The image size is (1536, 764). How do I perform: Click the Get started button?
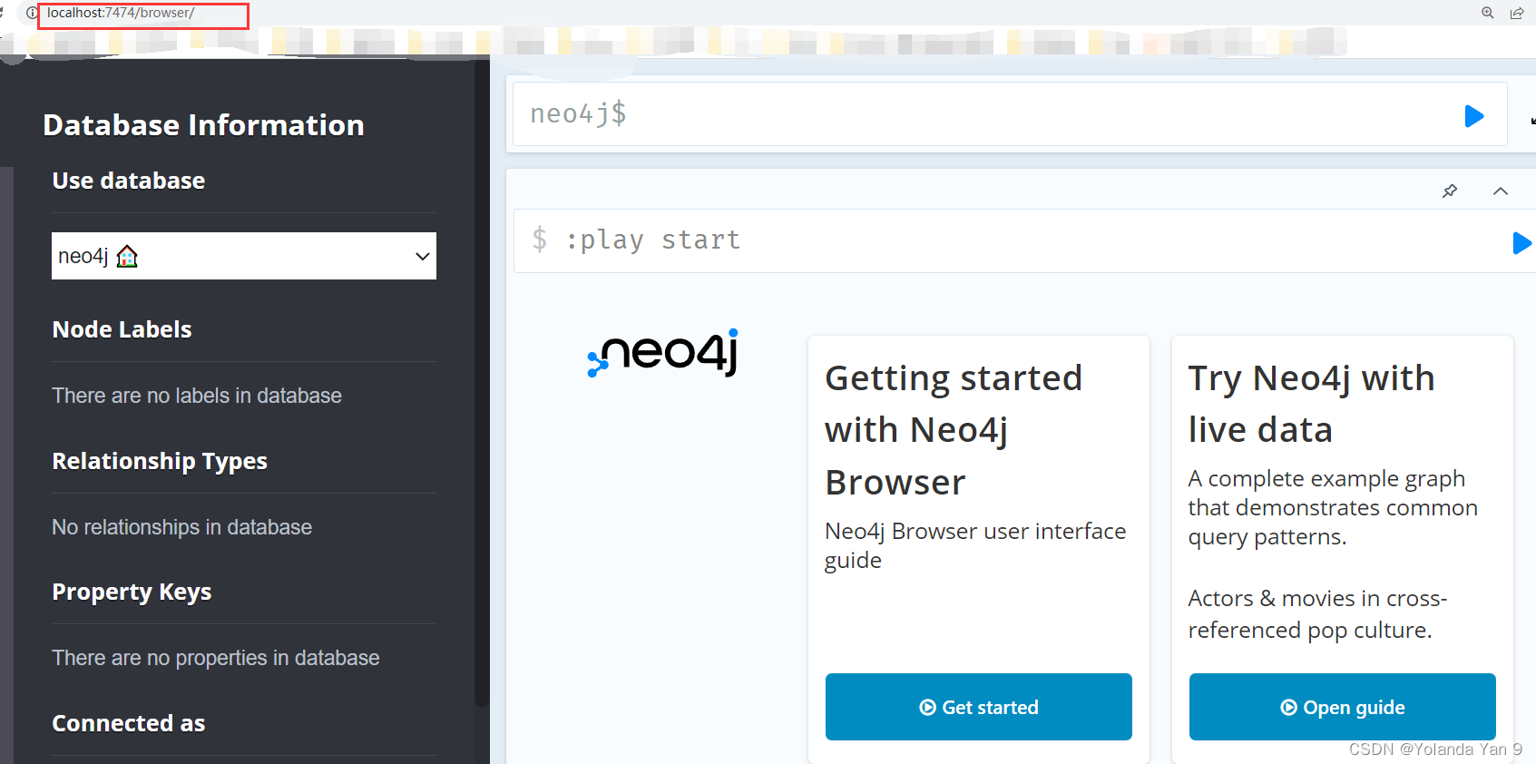point(979,707)
